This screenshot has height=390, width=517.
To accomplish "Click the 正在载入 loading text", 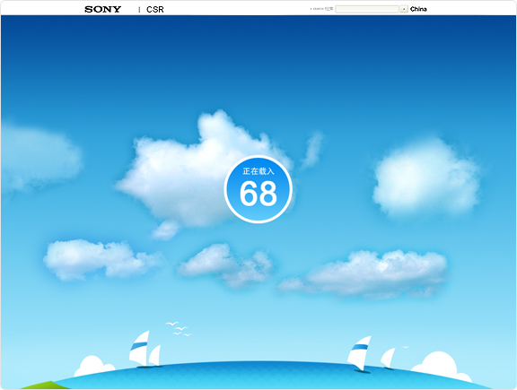I will pyautogui.click(x=258, y=171).
